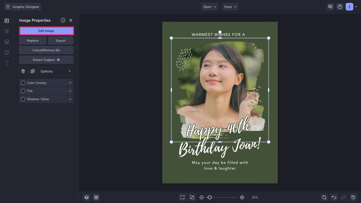Select the Text tool sidebar icon

tap(7, 63)
